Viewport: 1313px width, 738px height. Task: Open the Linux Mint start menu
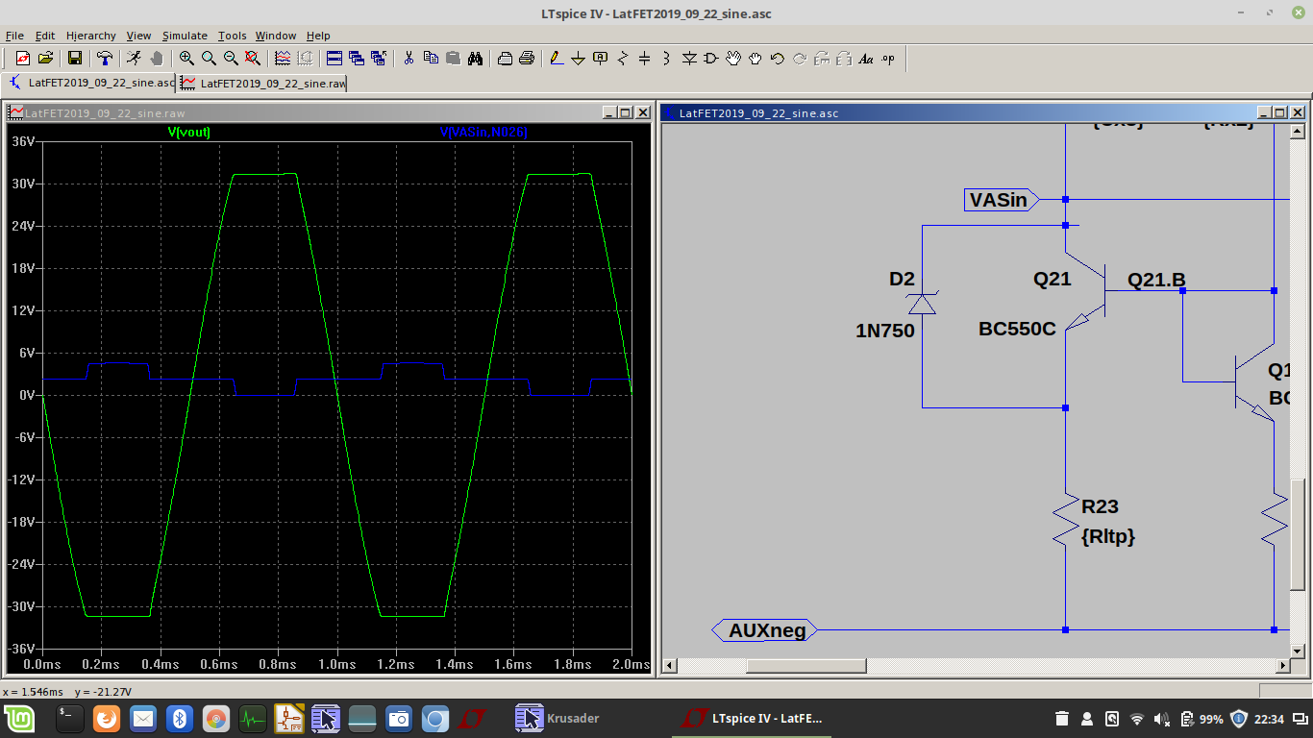point(18,719)
